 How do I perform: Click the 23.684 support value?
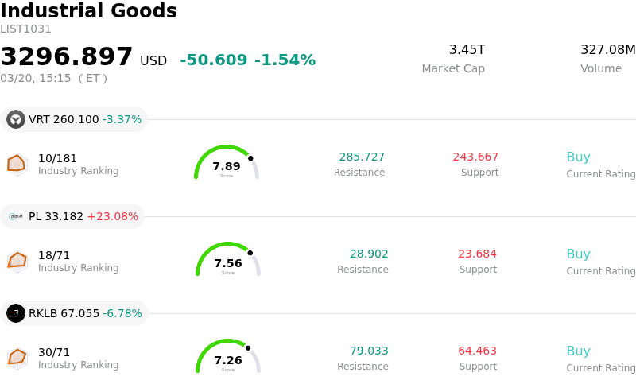[x=477, y=254]
